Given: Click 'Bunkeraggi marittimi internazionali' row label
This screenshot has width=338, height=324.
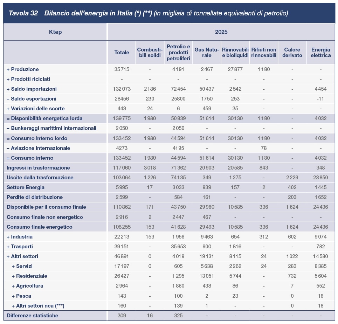Looking at the screenshot, I should coord(51,128).
